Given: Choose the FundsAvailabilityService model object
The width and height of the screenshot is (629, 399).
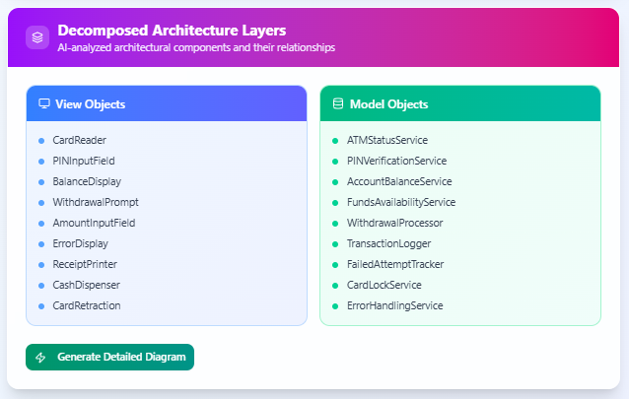Looking at the screenshot, I should pos(400,202).
